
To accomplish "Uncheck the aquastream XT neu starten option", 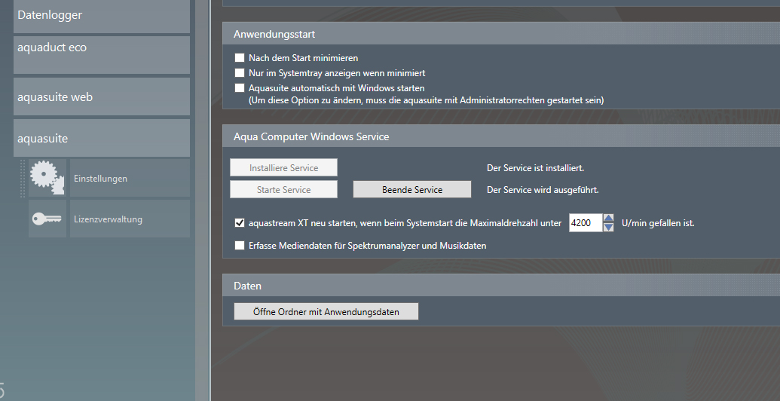I will tap(240, 223).
